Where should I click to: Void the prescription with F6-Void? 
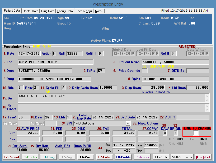click(x=86, y=157)
